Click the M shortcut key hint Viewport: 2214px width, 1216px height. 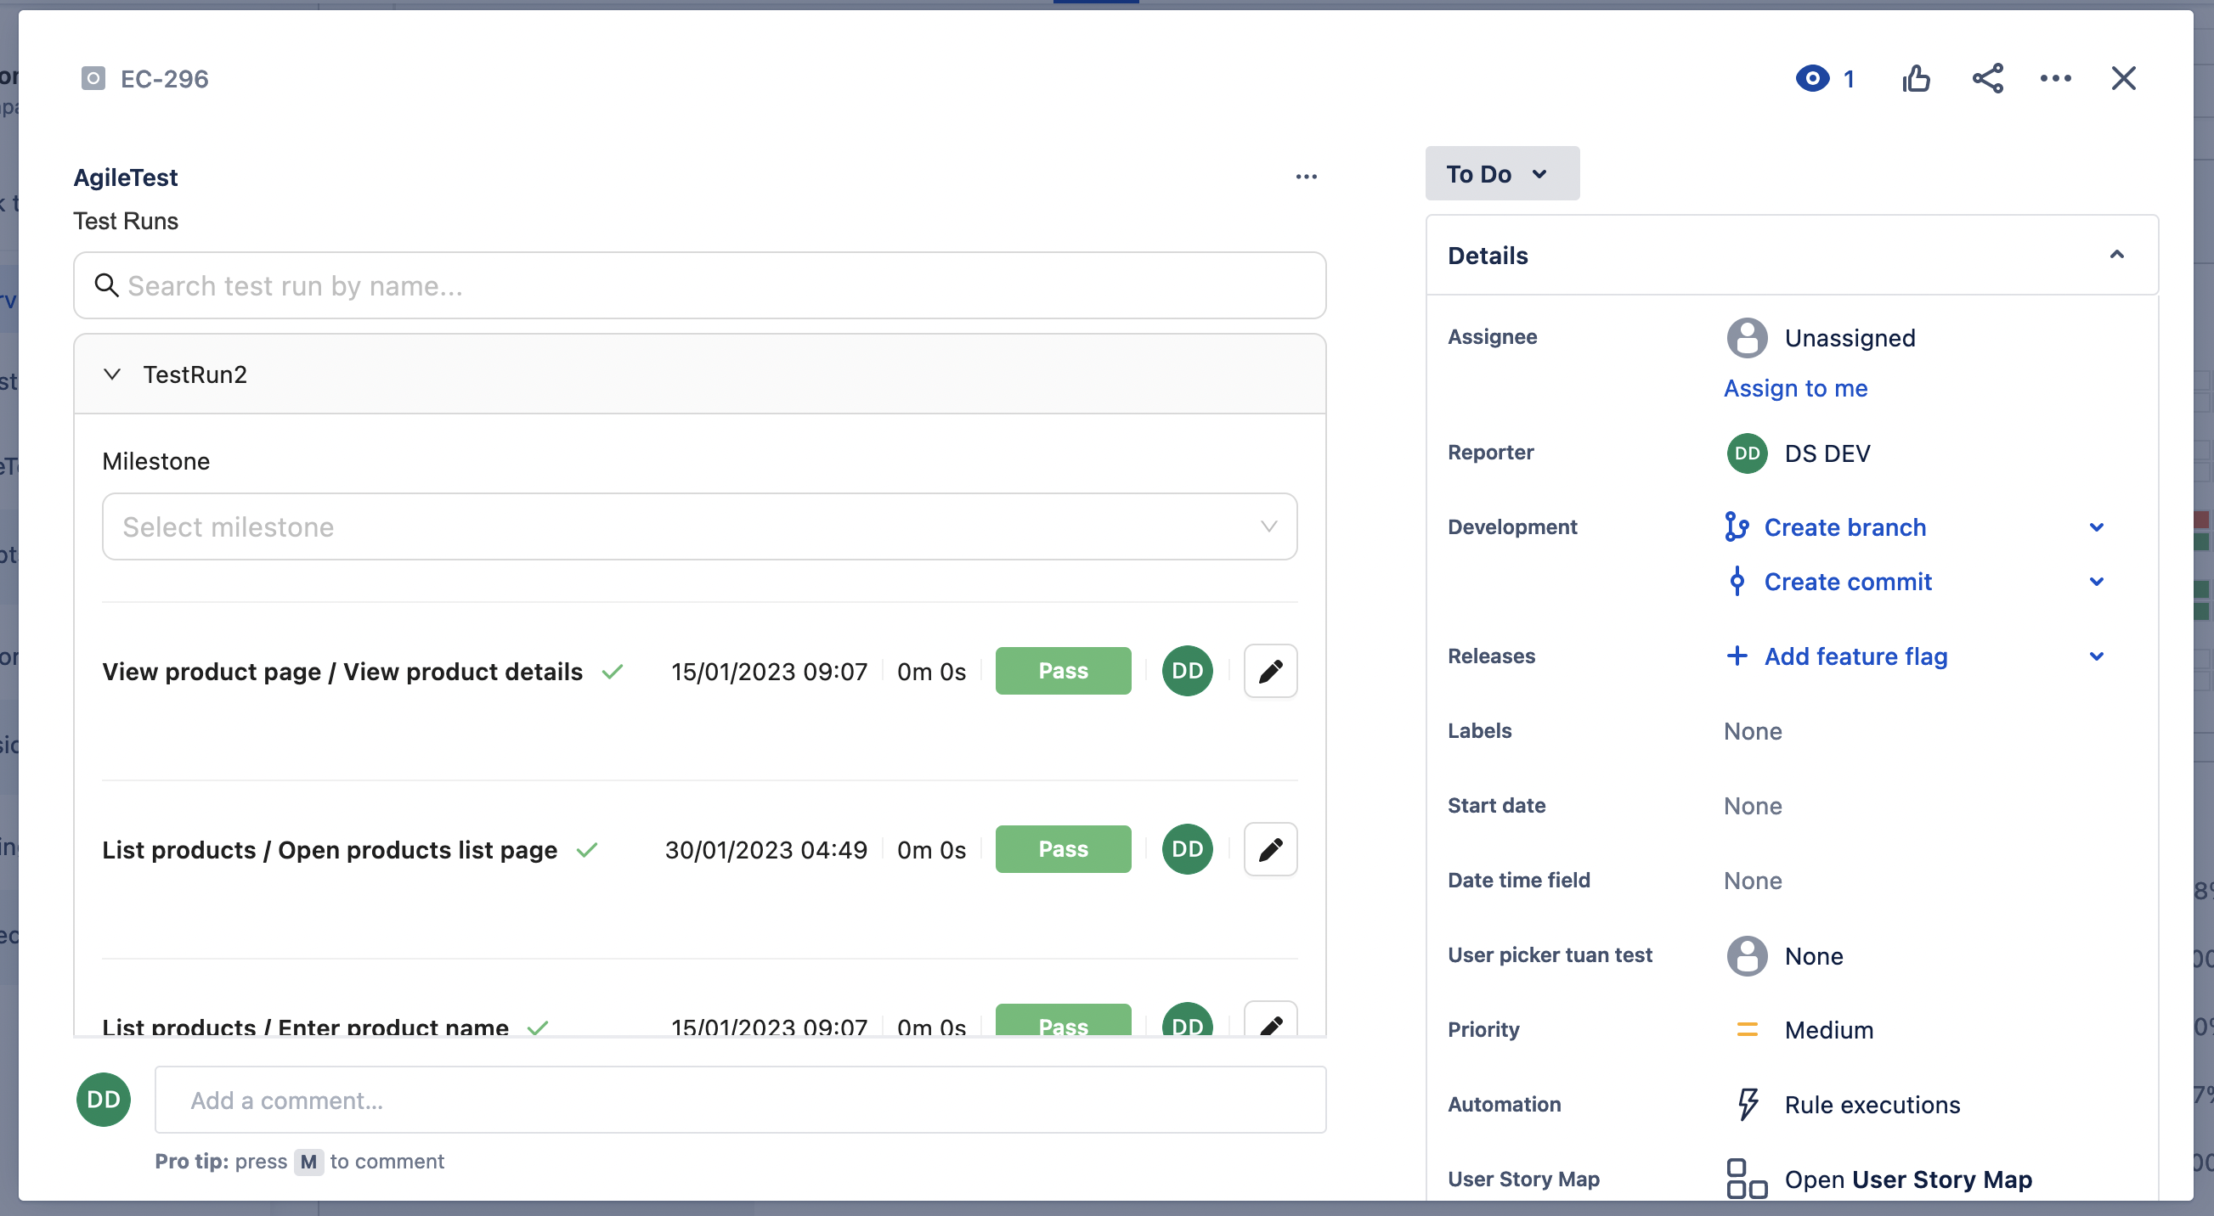[308, 1161]
